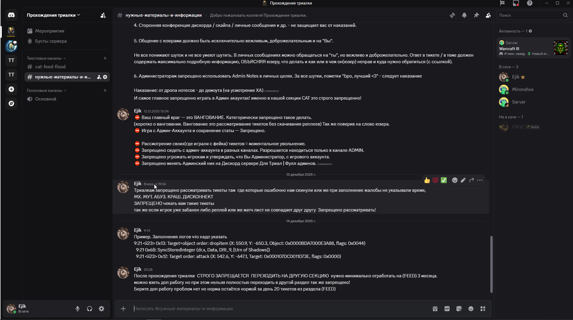Mute the microphone in user panel
This screenshot has width=573, height=320.
[78, 309]
